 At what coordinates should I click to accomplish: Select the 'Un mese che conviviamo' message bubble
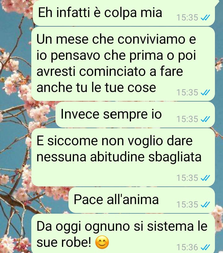(124, 64)
